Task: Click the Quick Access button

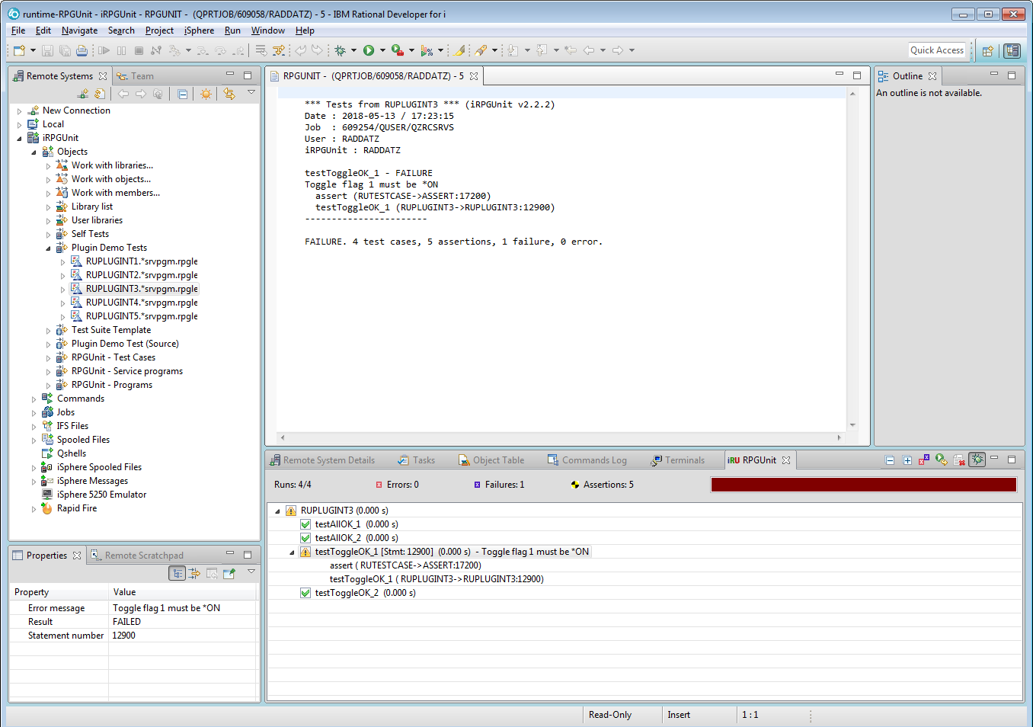Action: [x=936, y=50]
